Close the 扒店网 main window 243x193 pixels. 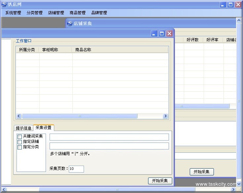click(238, 5)
